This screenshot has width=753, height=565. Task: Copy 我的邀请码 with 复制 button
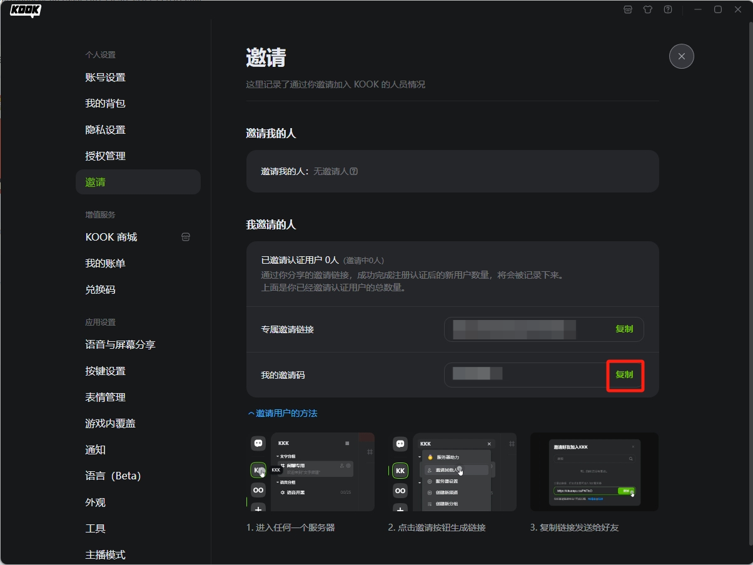tap(624, 374)
